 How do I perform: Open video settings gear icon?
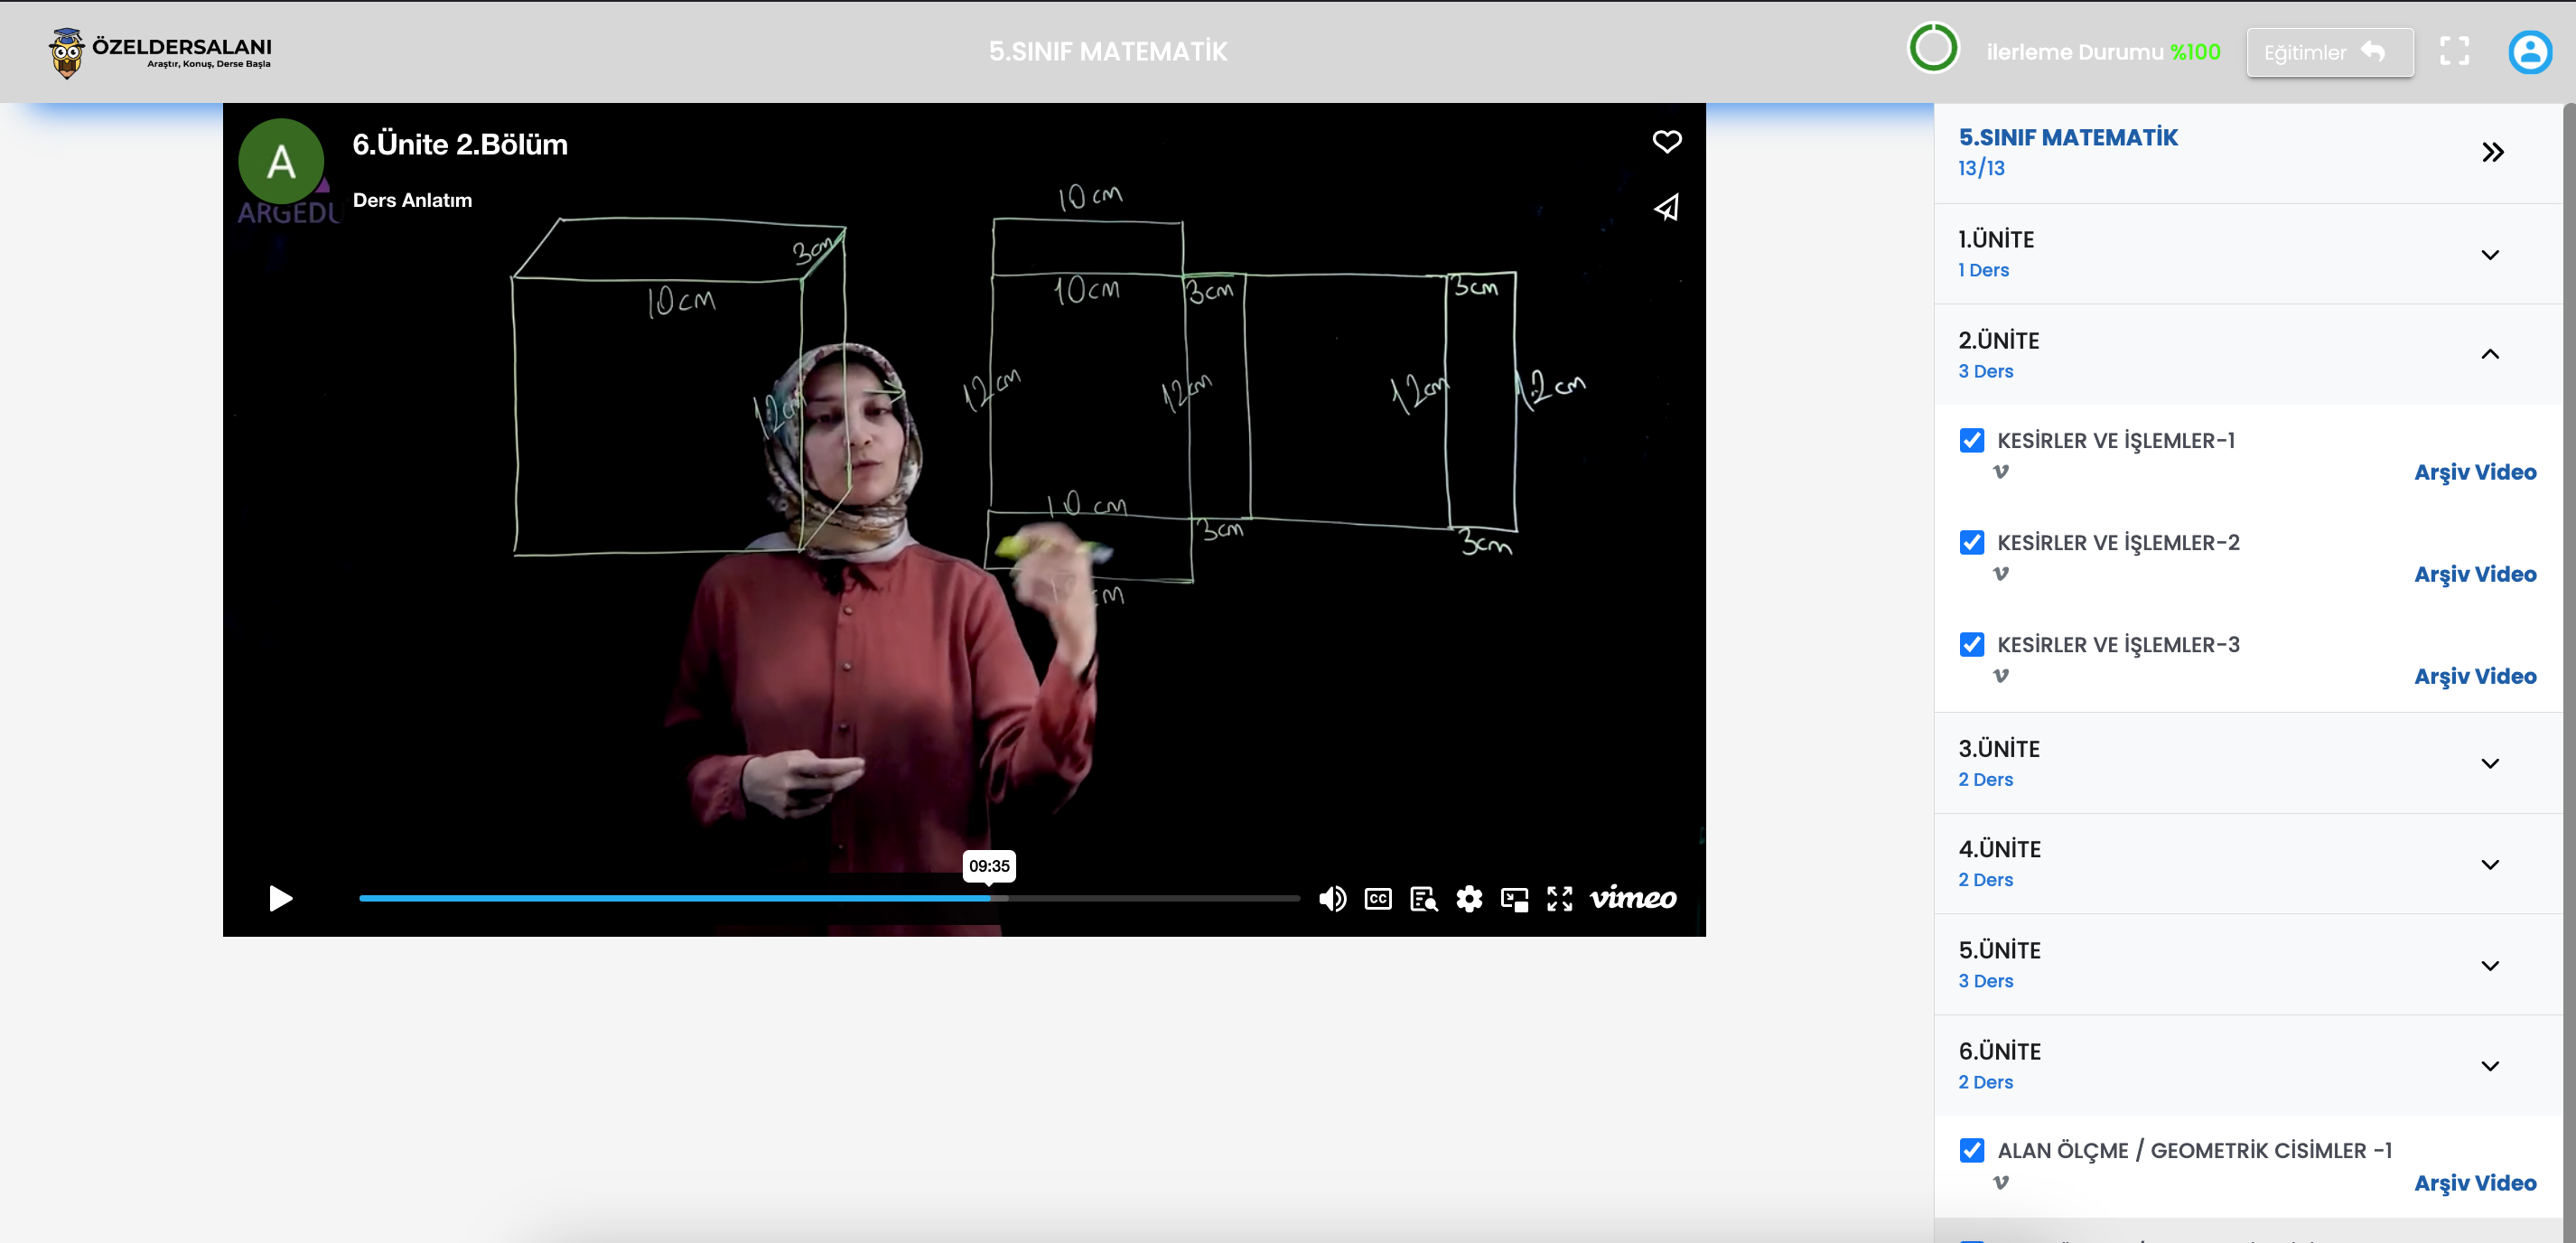point(1468,899)
